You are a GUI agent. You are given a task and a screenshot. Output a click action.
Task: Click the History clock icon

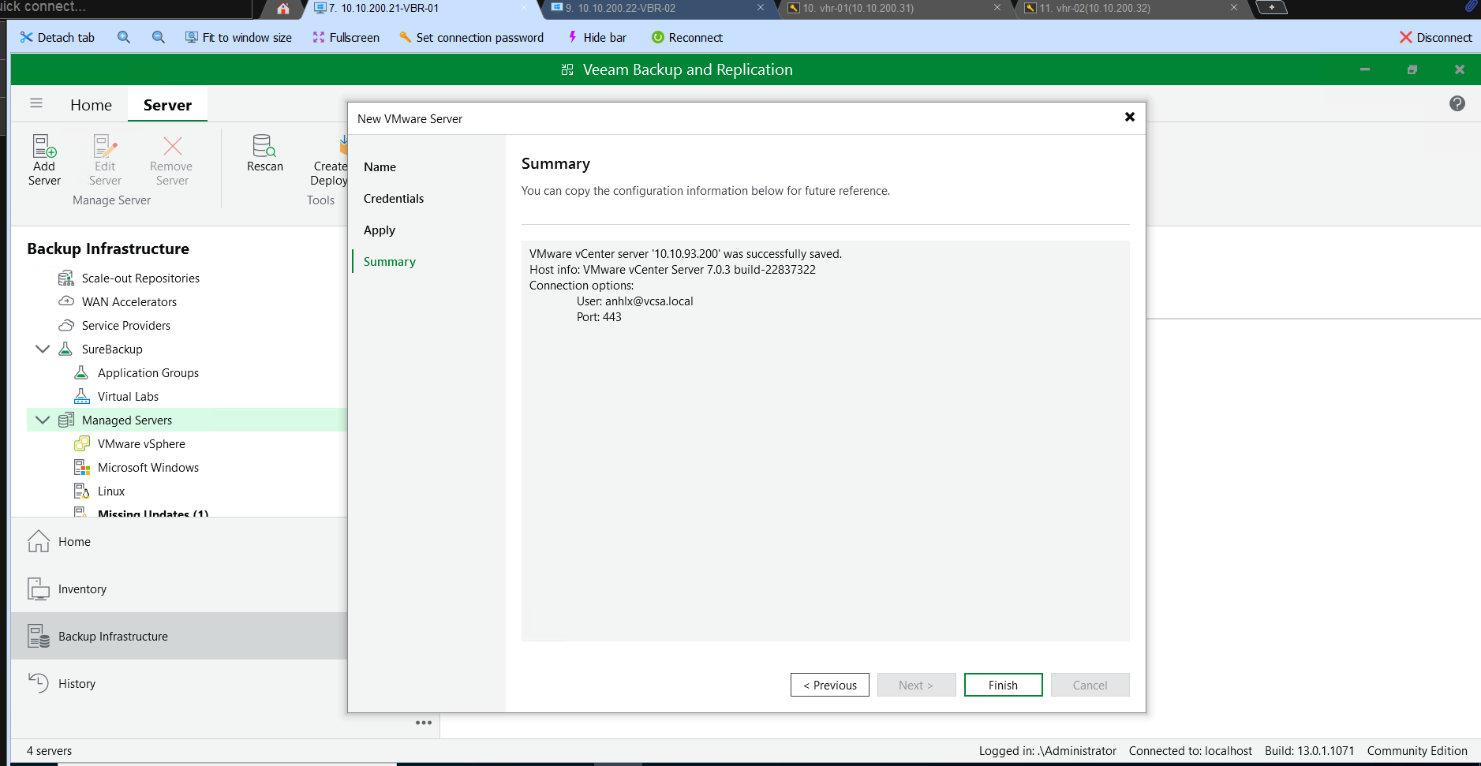pyautogui.click(x=39, y=683)
